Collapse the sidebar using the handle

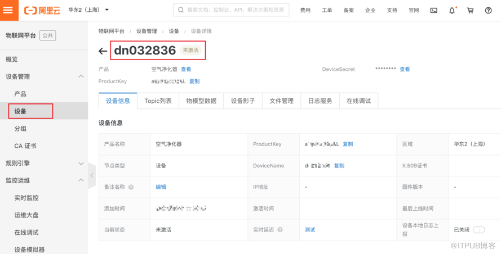[x=92, y=175]
